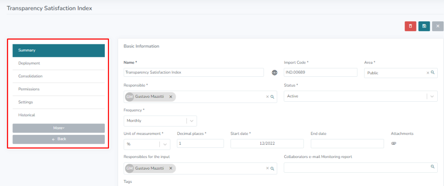The width and height of the screenshot is (444, 186).
Task: Click the globe translation icon beside Name
Action: tap(274, 72)
